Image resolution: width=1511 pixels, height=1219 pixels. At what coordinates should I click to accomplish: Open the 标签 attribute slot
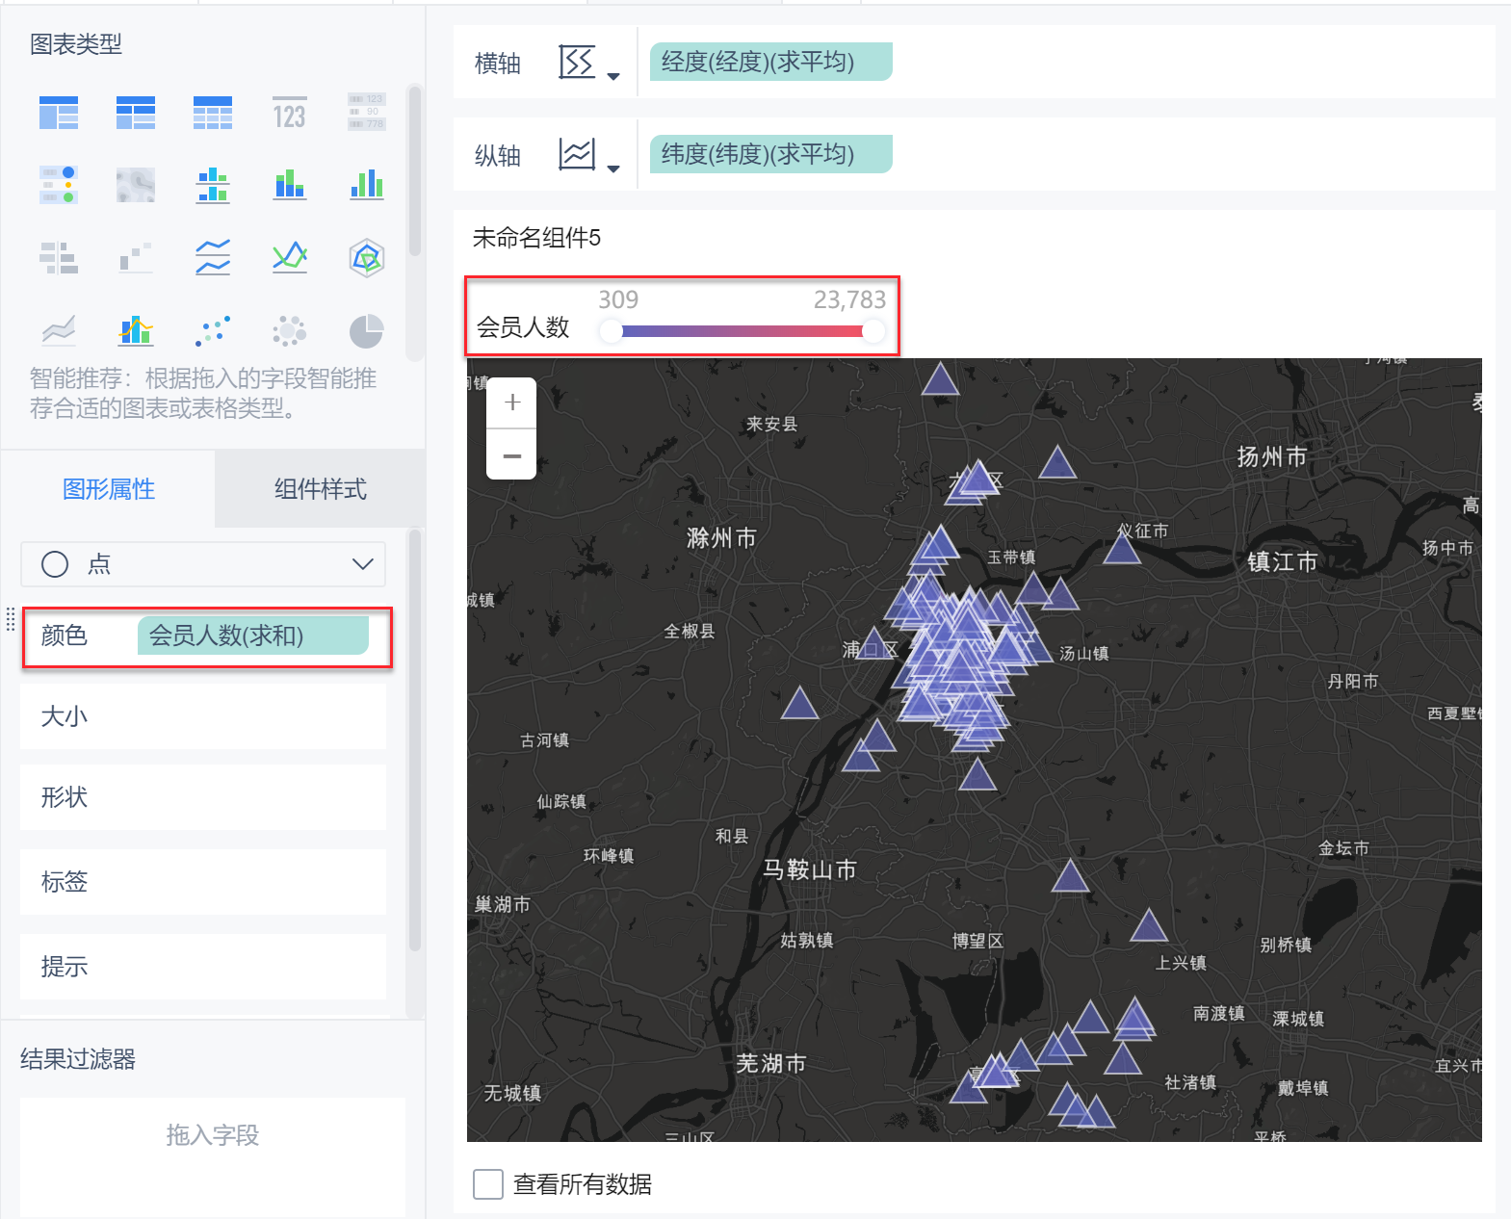[203, 882]
